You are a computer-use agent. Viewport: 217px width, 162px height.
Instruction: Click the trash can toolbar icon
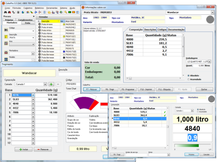18,12
